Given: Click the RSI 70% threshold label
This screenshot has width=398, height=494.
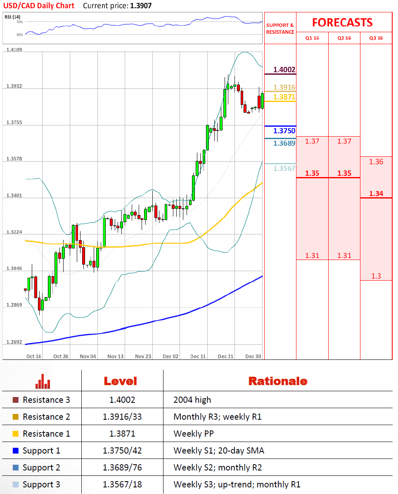Looking at the screenshot, I should [x=19, y=22].
